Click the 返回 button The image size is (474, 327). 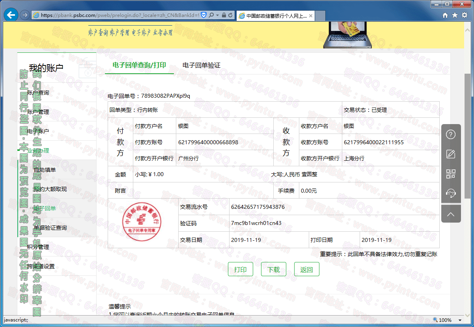307,269
